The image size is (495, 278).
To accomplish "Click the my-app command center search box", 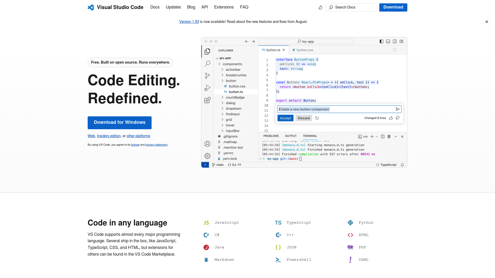I will pos(306,41).
